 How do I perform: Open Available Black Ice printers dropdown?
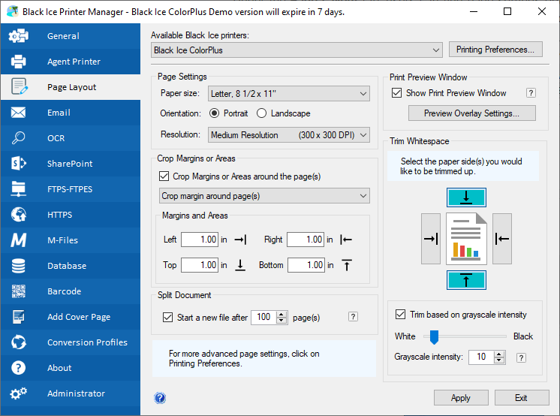click(297, 50)
